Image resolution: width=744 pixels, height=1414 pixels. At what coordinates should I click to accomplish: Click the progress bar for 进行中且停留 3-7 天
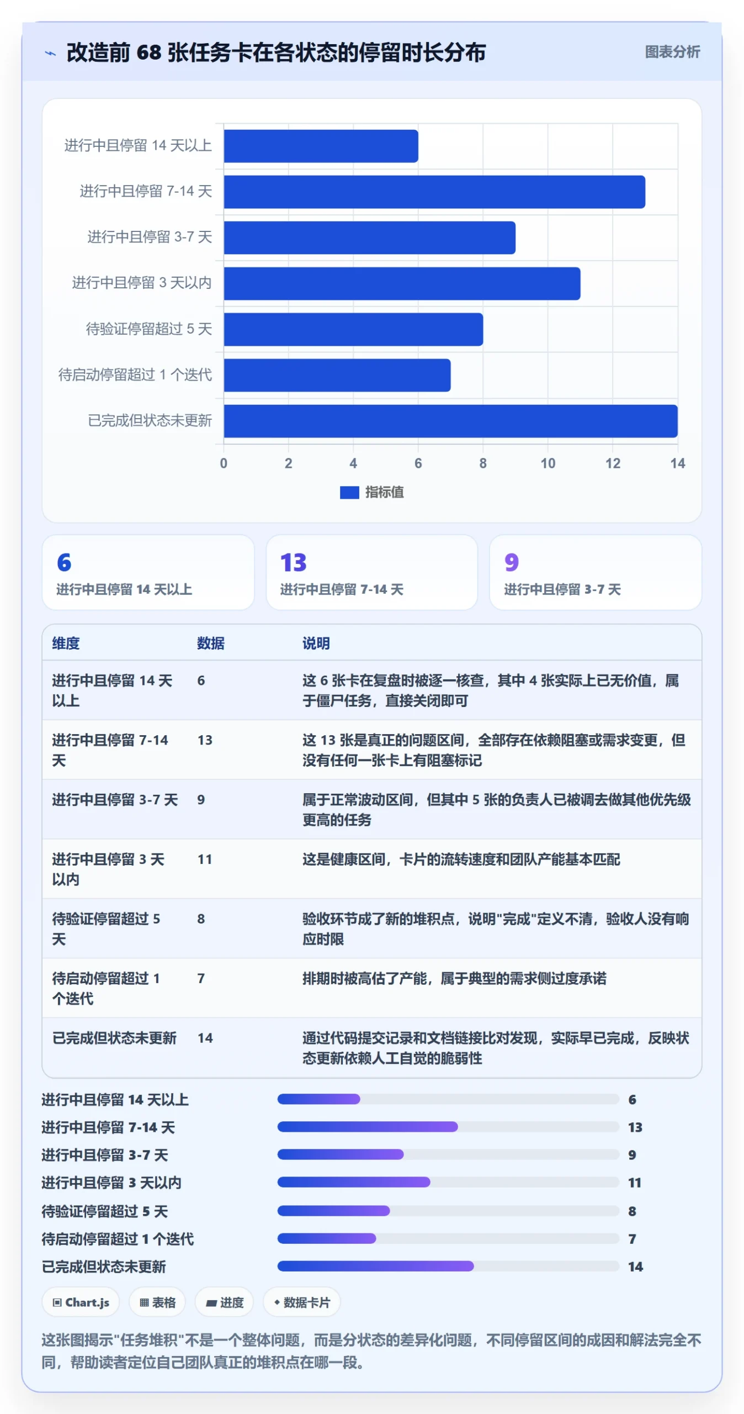pos(448,1154)
